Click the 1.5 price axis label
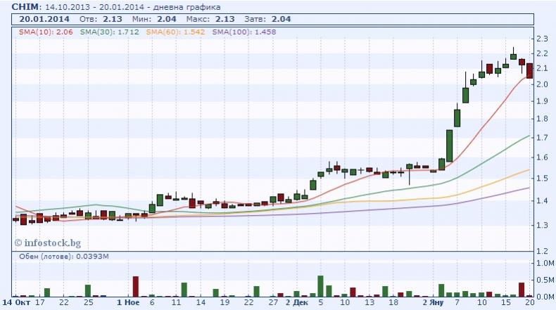 (x=542, y=179)
